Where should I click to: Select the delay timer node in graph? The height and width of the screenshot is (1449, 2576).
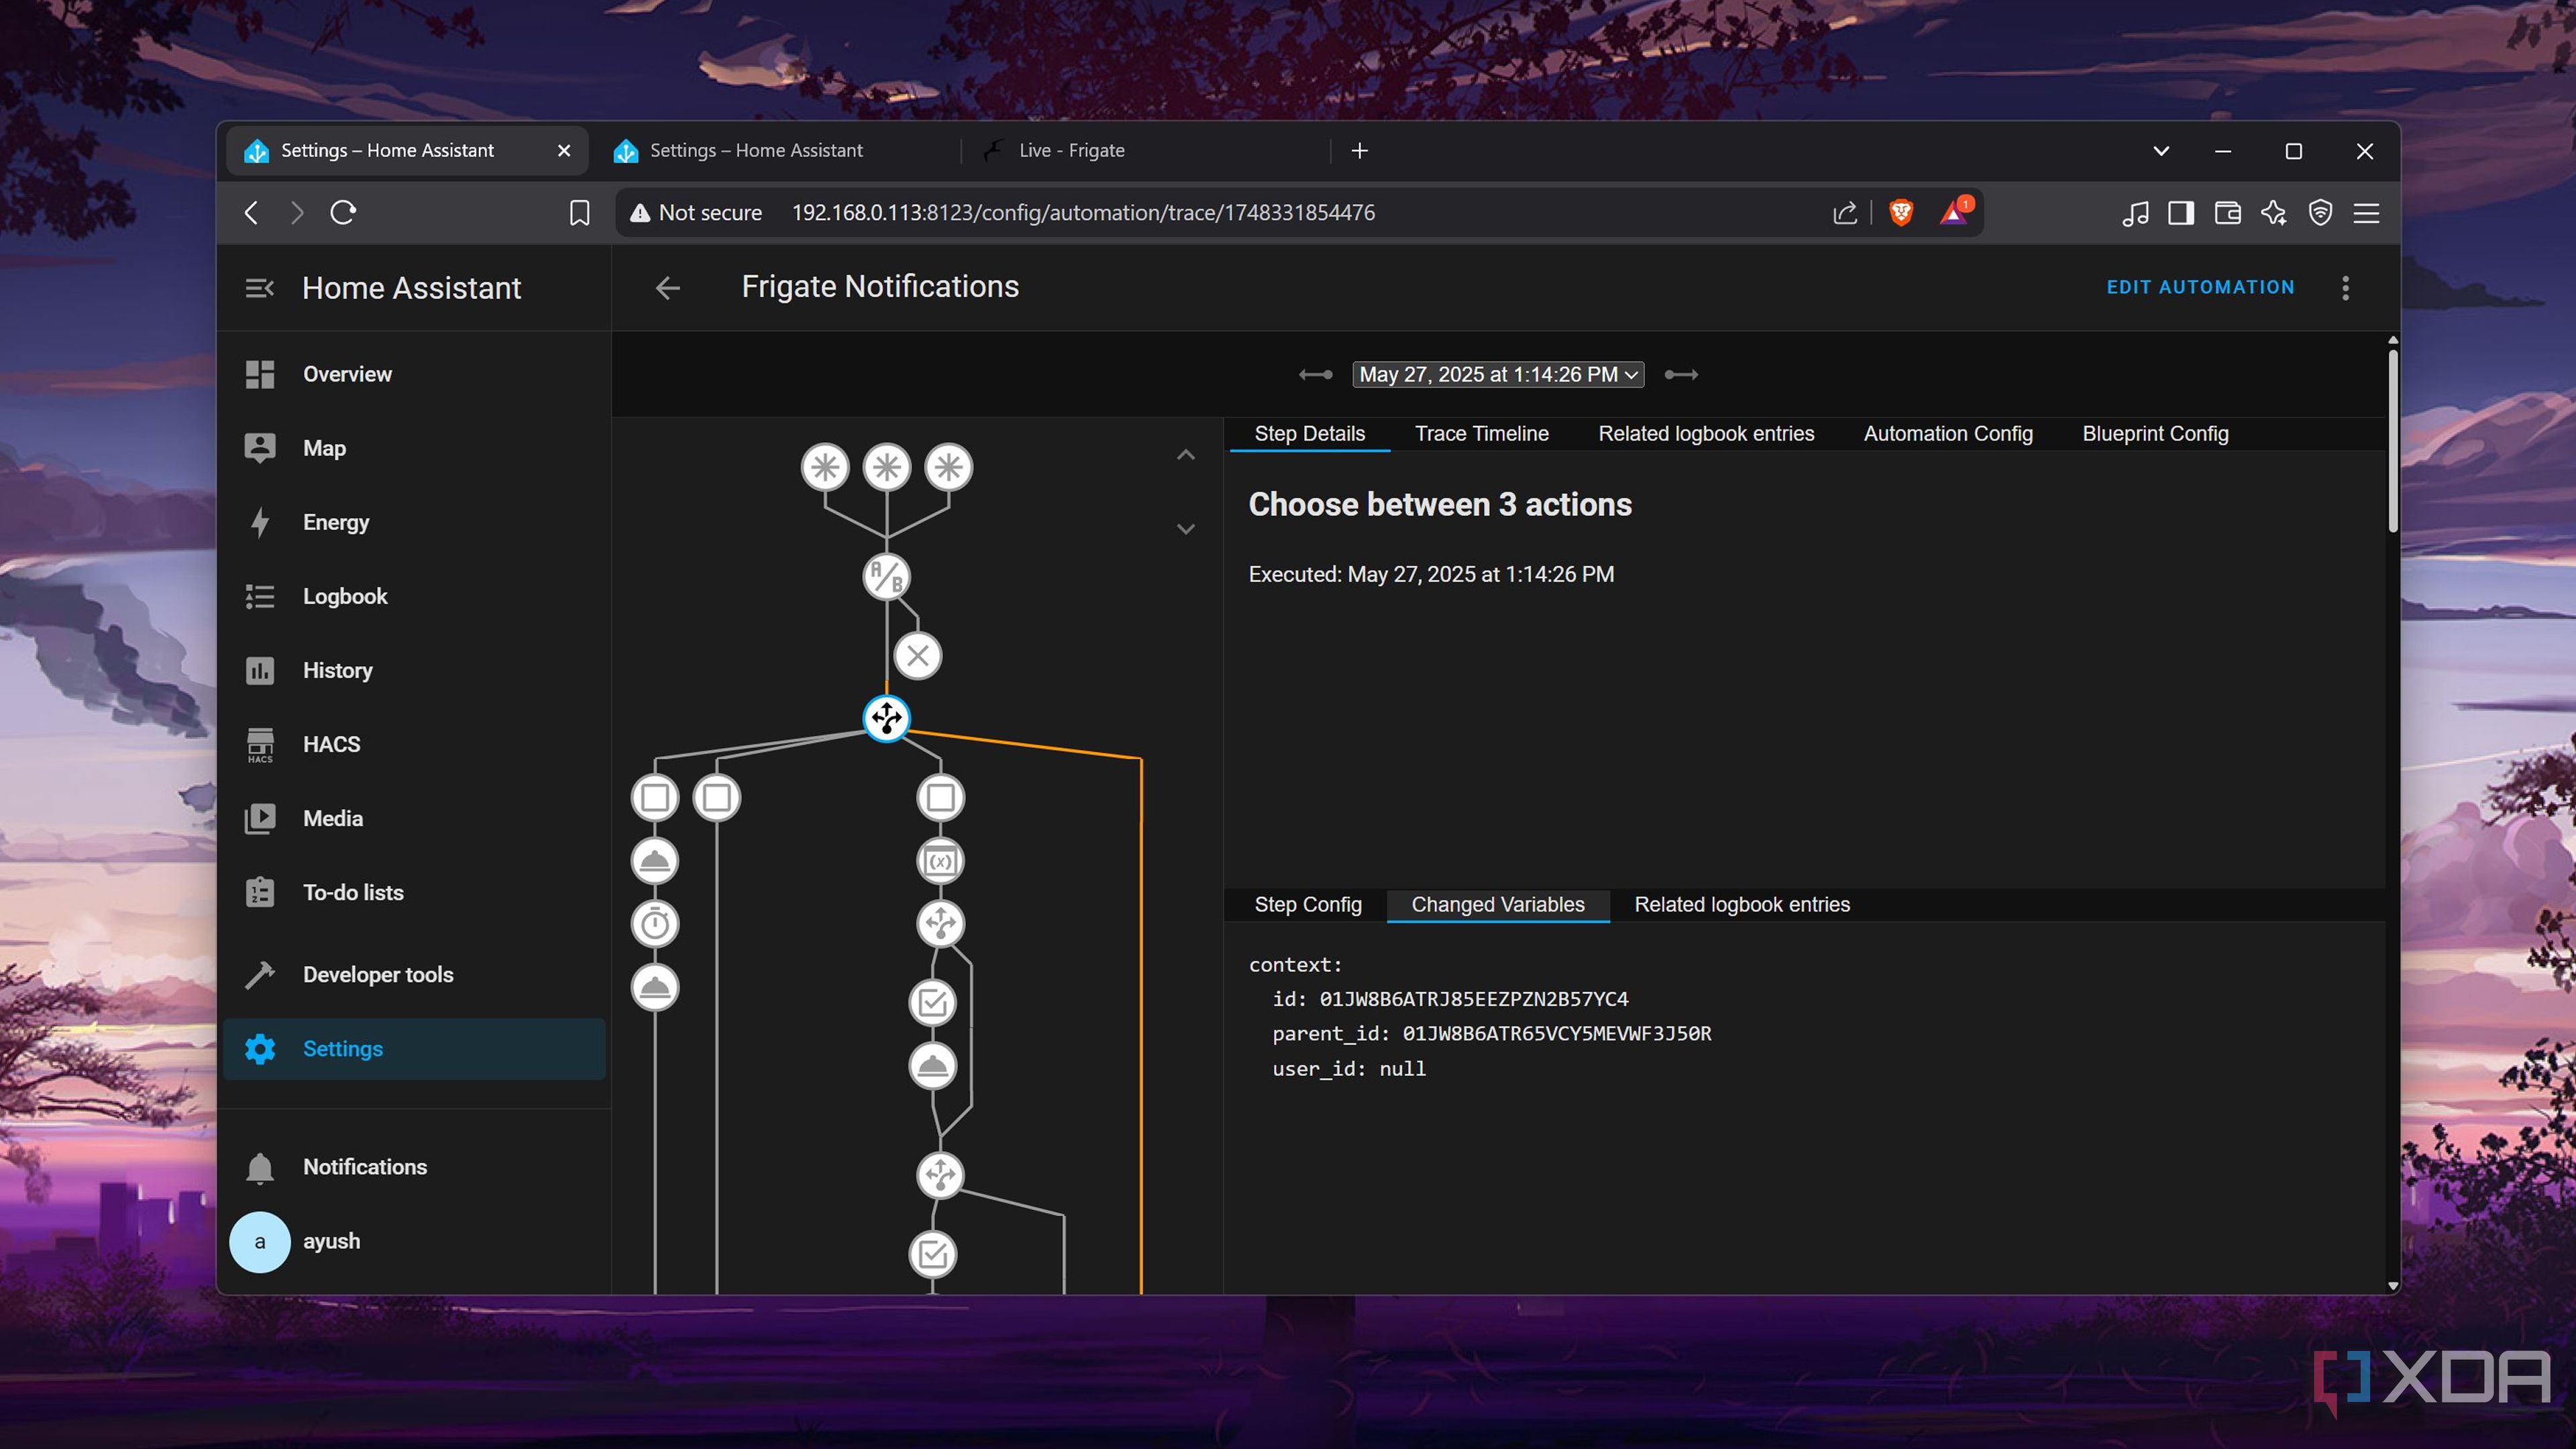coord(655,924)
